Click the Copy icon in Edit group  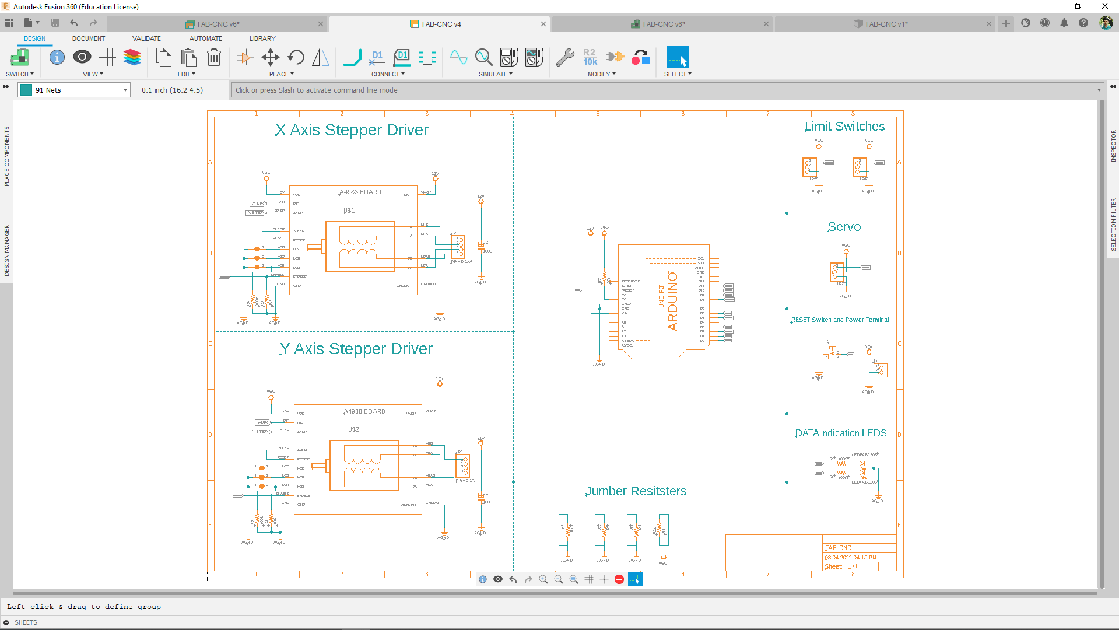[x=164, y=57]
